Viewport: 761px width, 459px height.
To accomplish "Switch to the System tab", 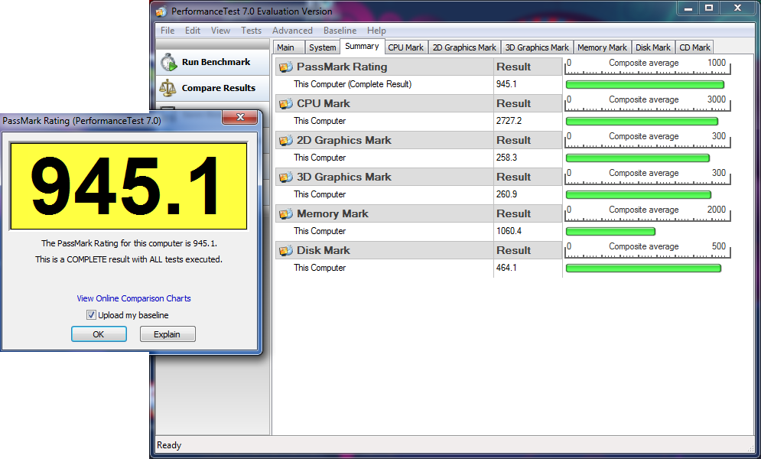I will point(322,47).
